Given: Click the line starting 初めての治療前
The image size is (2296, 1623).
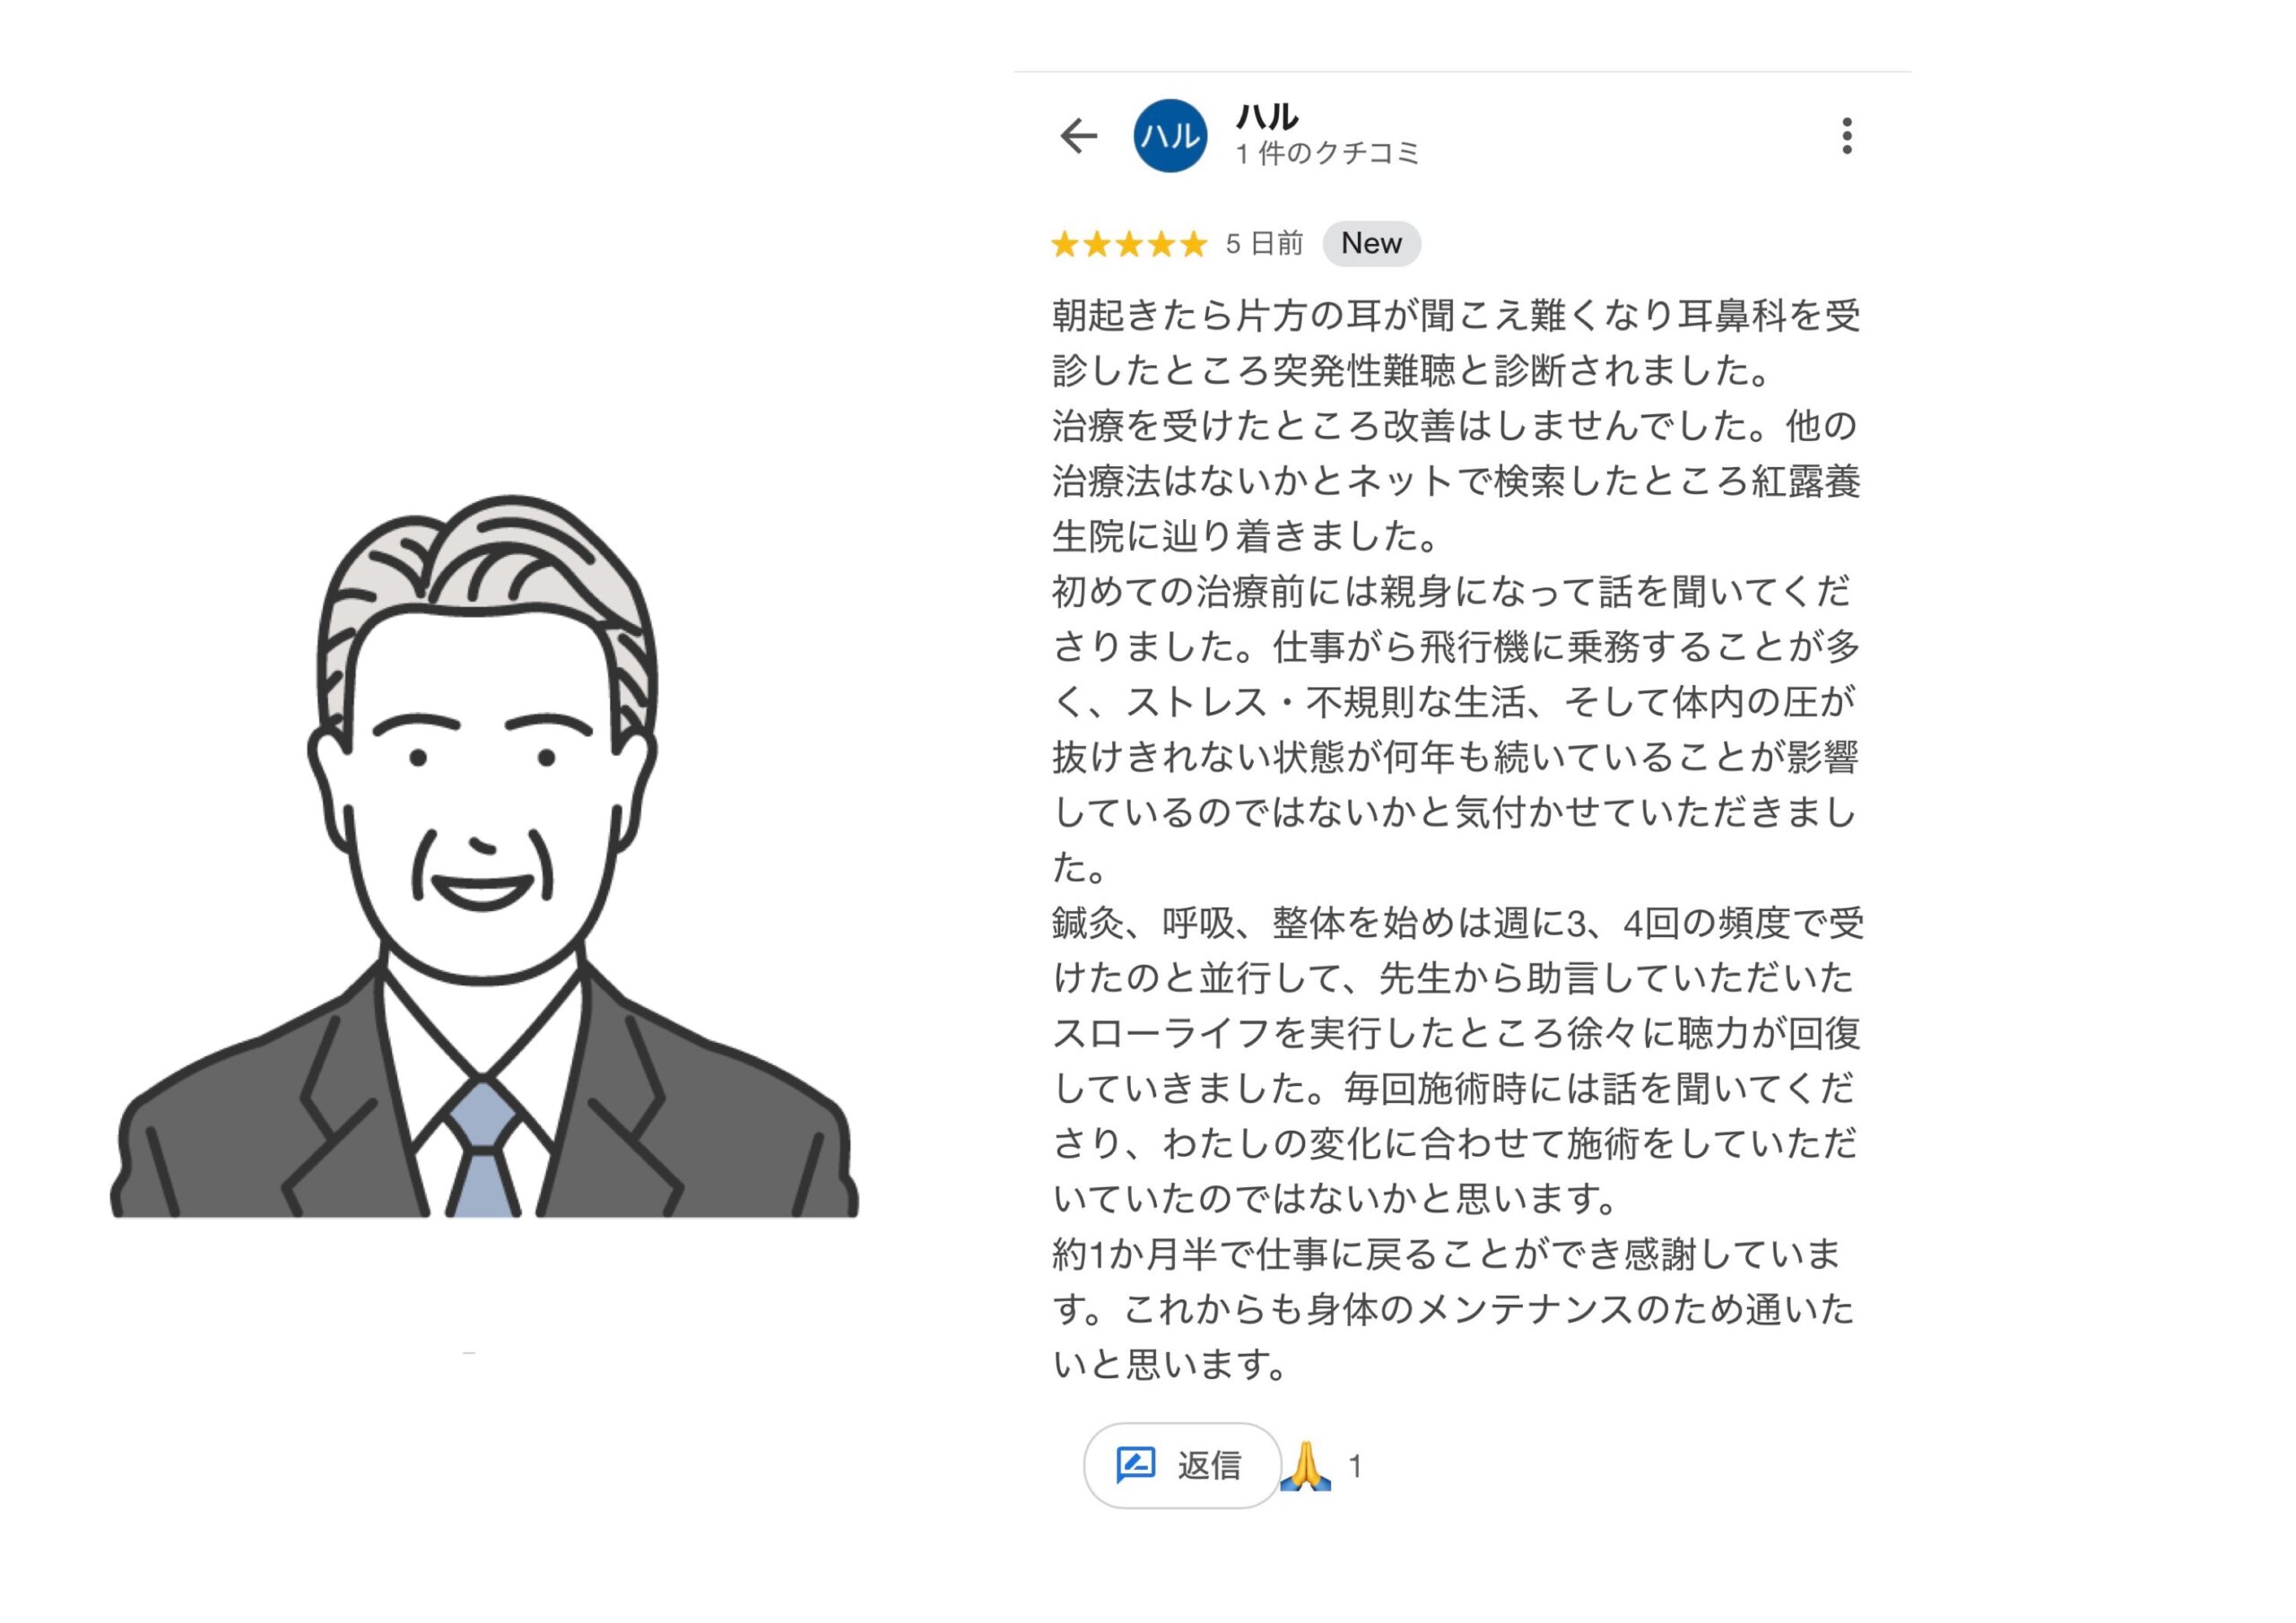Looking at the screenshot, I should click(1453, 592).
